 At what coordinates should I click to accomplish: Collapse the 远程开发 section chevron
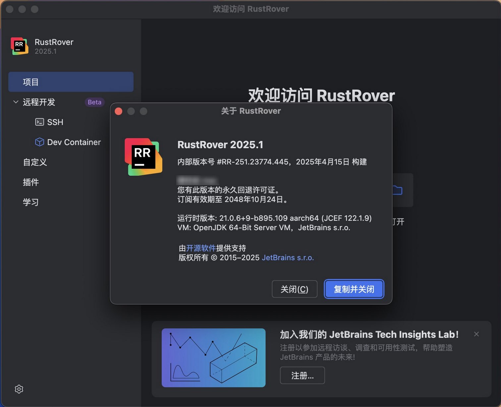[x=16, y=102]
